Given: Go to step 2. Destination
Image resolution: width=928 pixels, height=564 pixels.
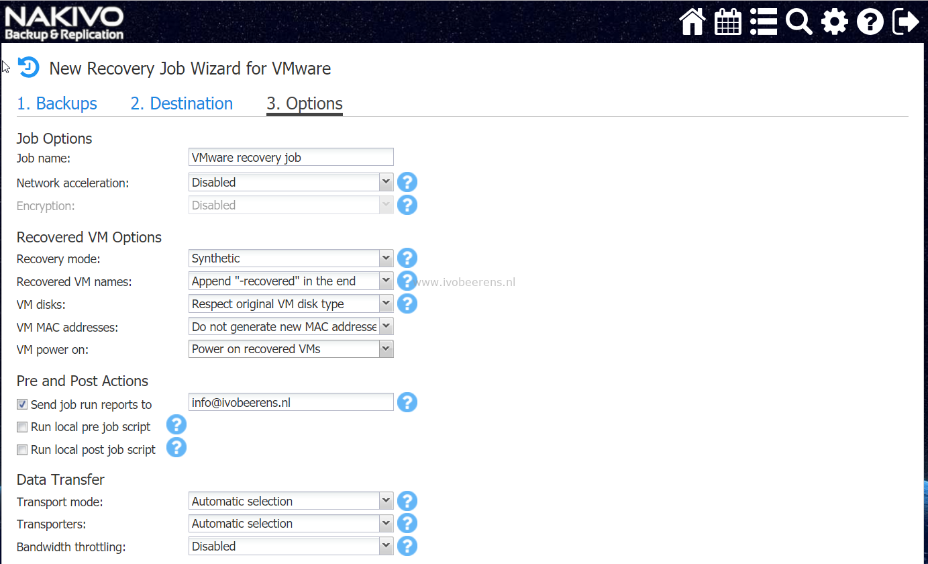Looking at the screenshot, I should click(182, 103).
